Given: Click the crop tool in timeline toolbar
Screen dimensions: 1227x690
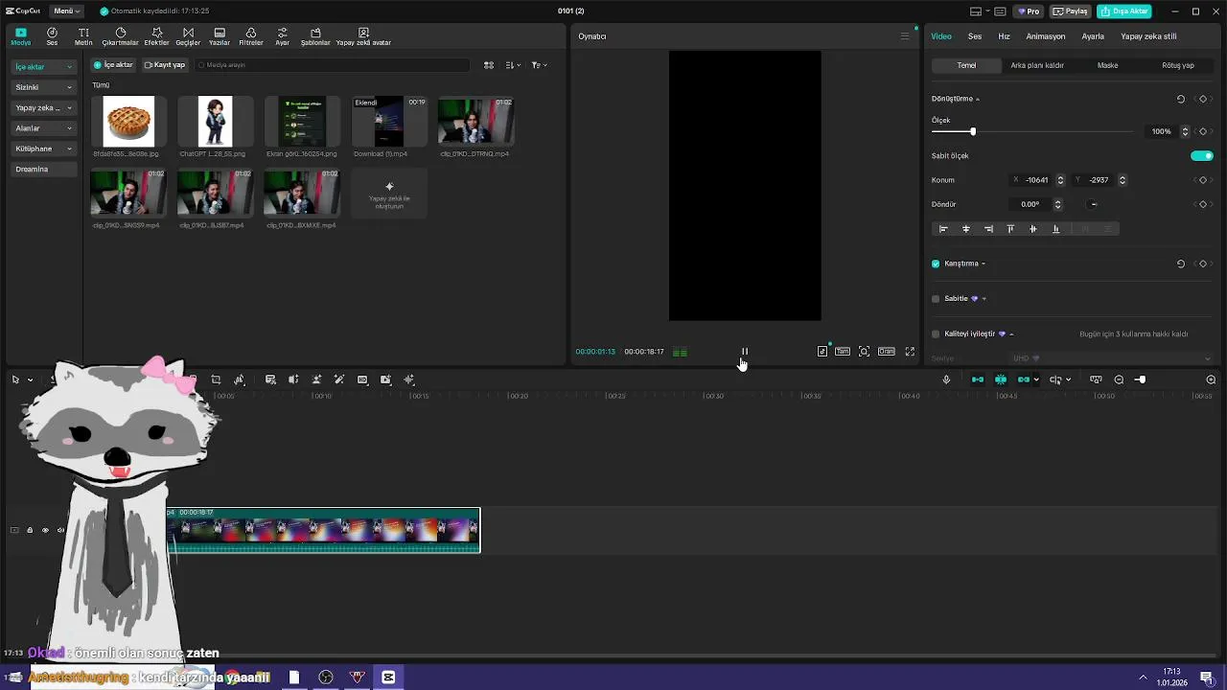Looking at the screenshot, I should 216,379.
